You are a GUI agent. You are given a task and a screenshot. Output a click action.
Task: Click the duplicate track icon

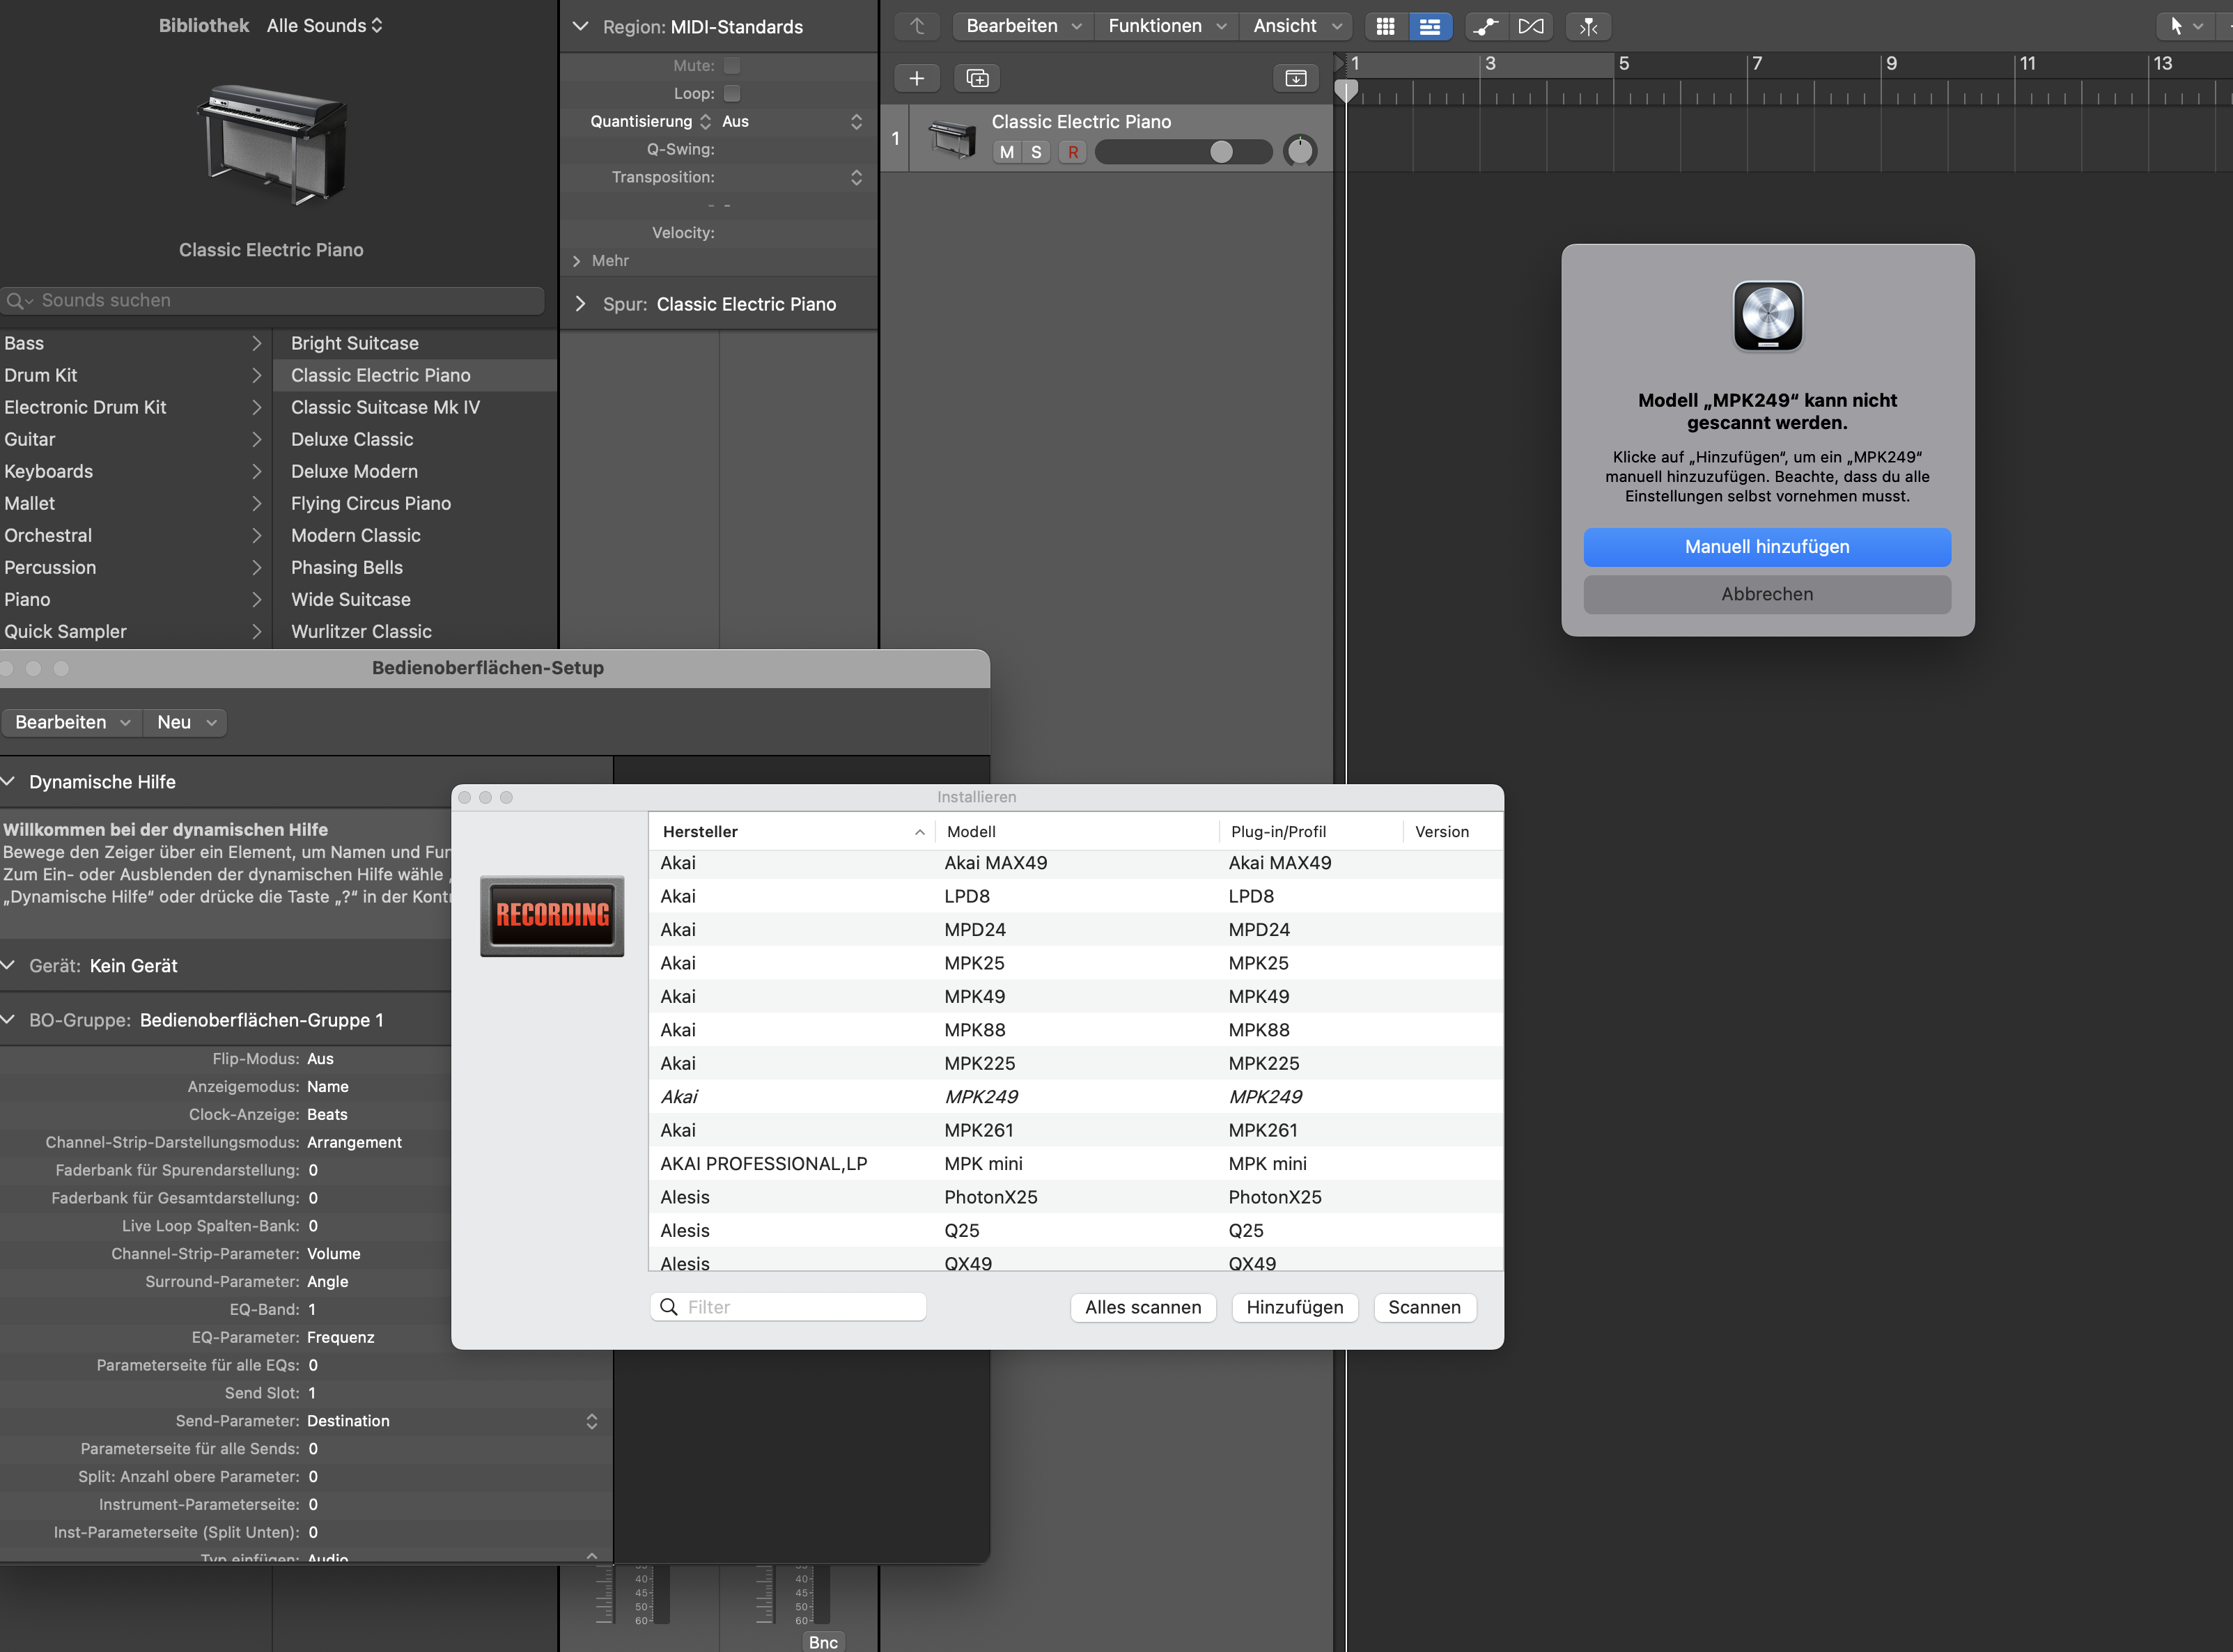pyautogui.click(x=977, y=78)
